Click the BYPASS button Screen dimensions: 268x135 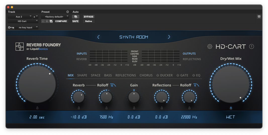(x=88, y=17)
